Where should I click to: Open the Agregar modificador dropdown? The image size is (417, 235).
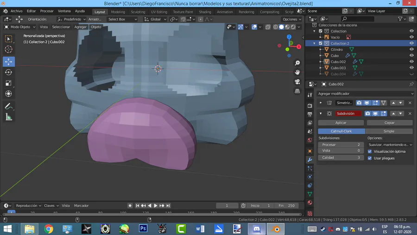365,94
